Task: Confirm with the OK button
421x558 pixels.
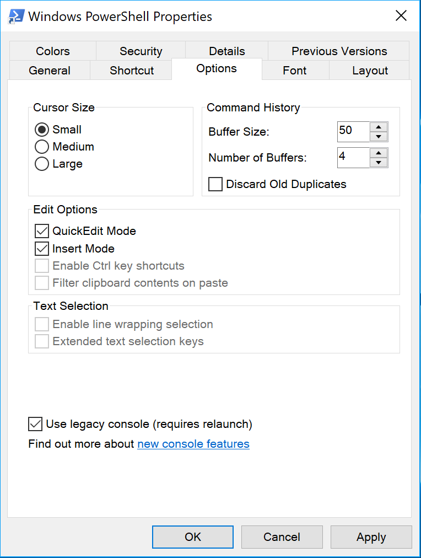Action: [193, 537]
